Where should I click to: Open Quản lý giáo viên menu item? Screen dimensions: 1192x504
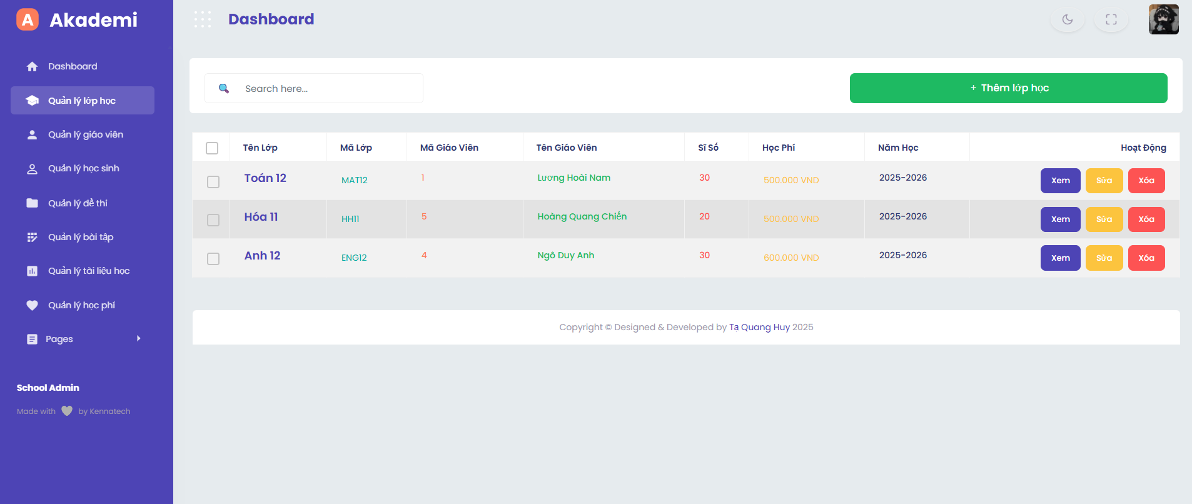85,134
